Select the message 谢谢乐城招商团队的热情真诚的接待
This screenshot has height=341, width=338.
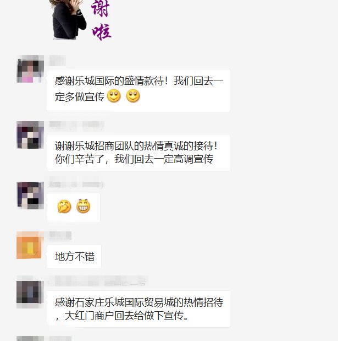pyautogui.click(x=138, y=153)
